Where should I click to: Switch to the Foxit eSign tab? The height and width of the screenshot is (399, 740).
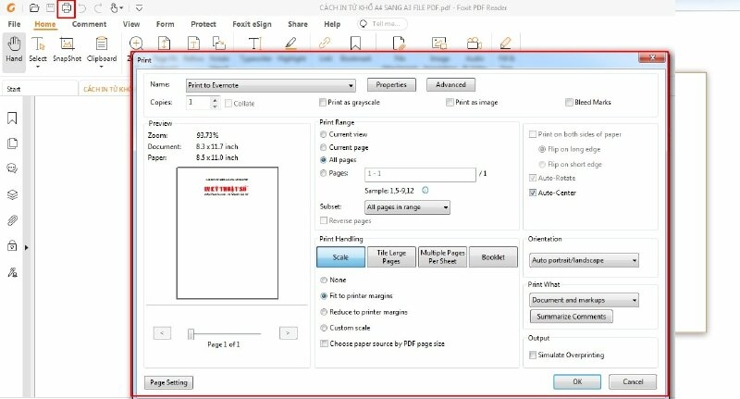(252, 24)
